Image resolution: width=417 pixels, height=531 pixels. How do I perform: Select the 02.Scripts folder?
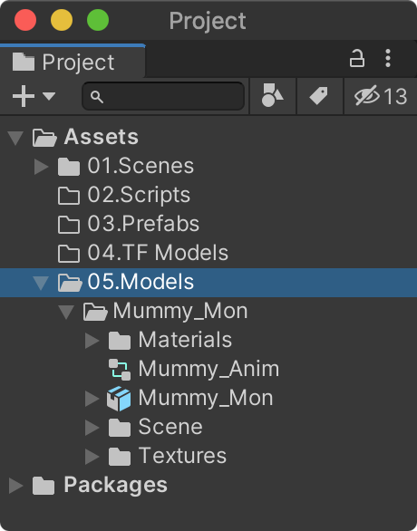tap(124, 196)
